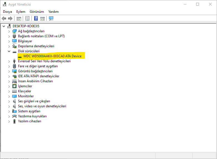
Task: Click the blue Help question mark icon
Action: (36, 18)
